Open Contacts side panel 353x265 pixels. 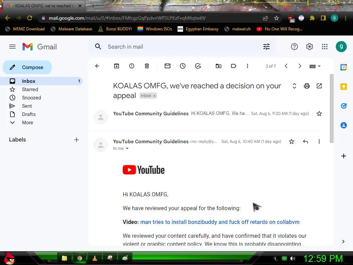click(x=344, y=125)
